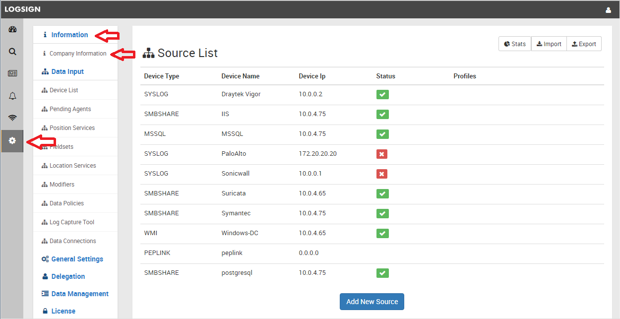The height and width of the screenshot is (319, 620).
Task: Click IP address 10.0.0.2
Action: (x=310, y=94)
